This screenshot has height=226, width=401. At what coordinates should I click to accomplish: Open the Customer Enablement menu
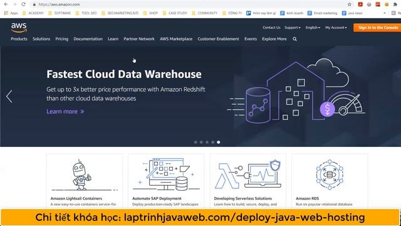coord(218,39)
